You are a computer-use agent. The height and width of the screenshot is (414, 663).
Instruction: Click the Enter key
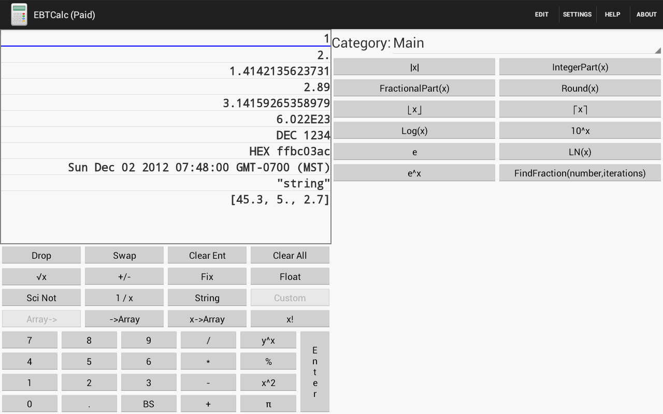pyautogui.click(x=314, y=371)
